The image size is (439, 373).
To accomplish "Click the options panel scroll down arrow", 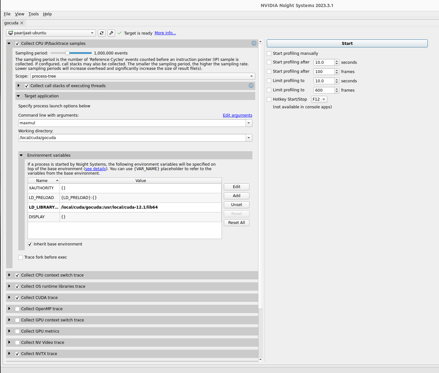I will click(260, 360).
